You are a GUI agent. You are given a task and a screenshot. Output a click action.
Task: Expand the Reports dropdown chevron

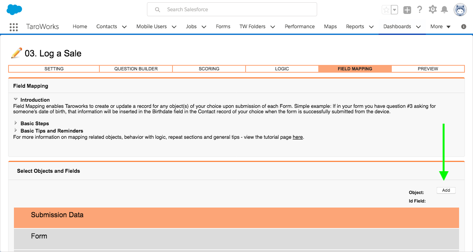click(371, 27)
